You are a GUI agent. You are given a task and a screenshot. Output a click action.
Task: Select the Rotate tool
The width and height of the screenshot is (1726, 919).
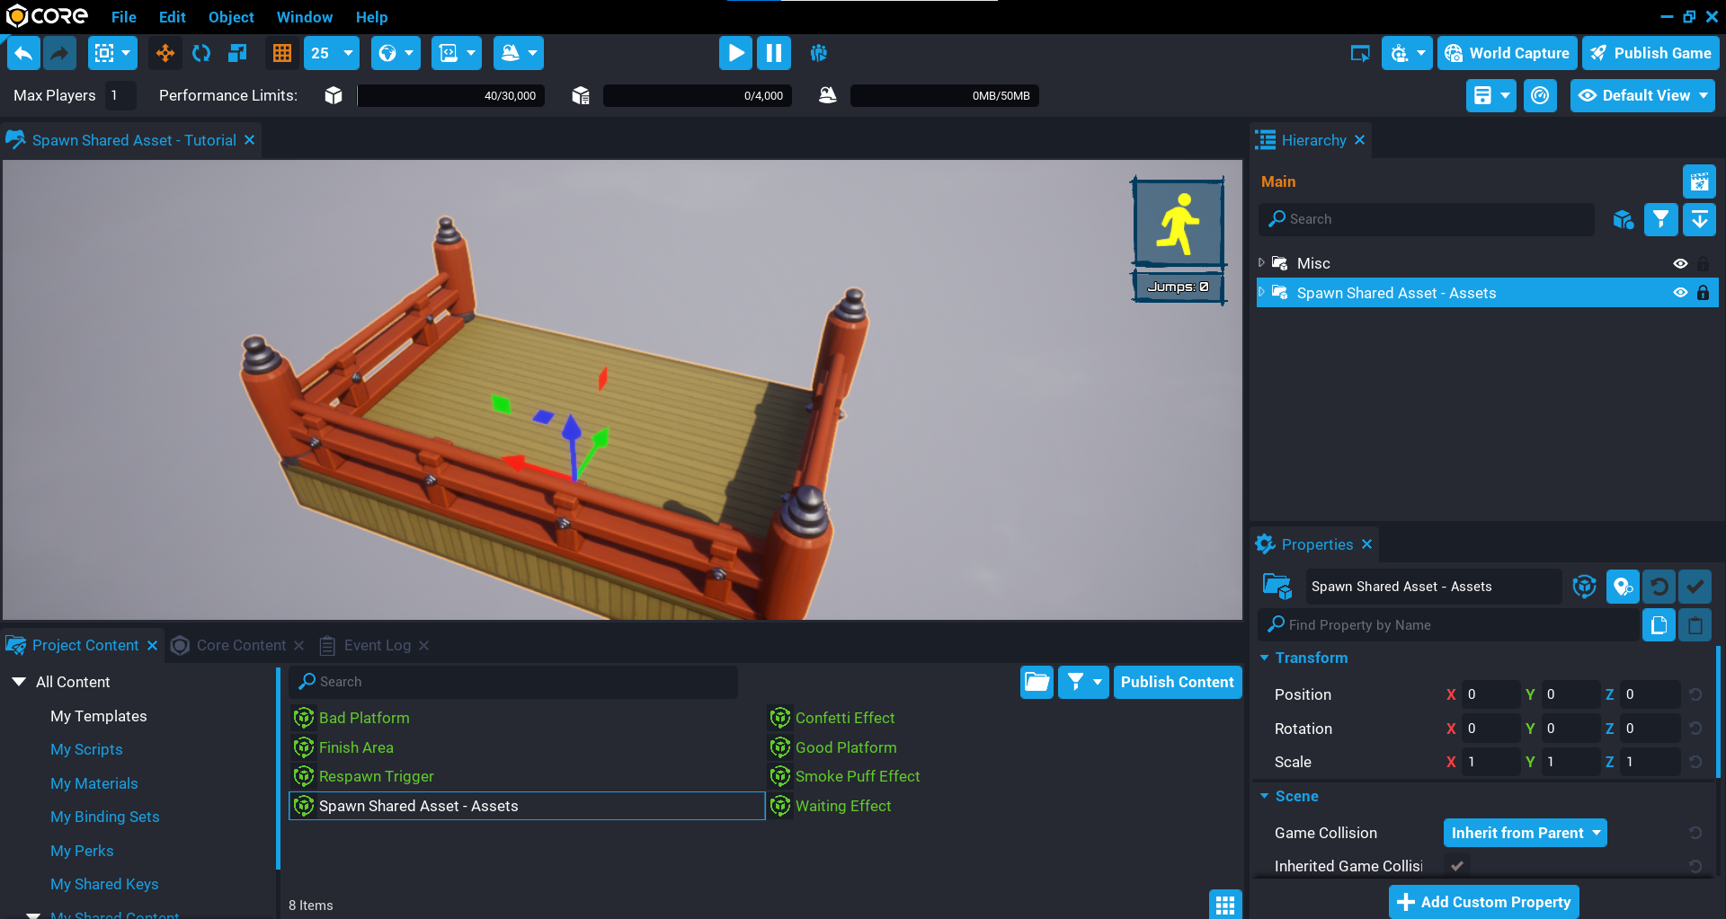[201, 54]
